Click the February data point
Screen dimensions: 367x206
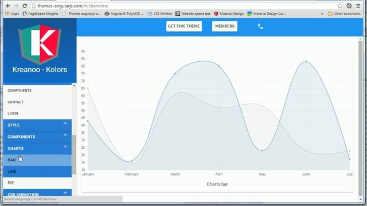131,161
